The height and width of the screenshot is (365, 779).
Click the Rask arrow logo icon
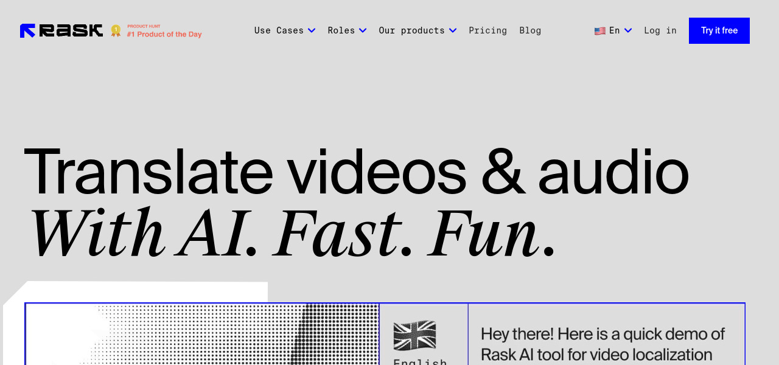tap(27, 30)
